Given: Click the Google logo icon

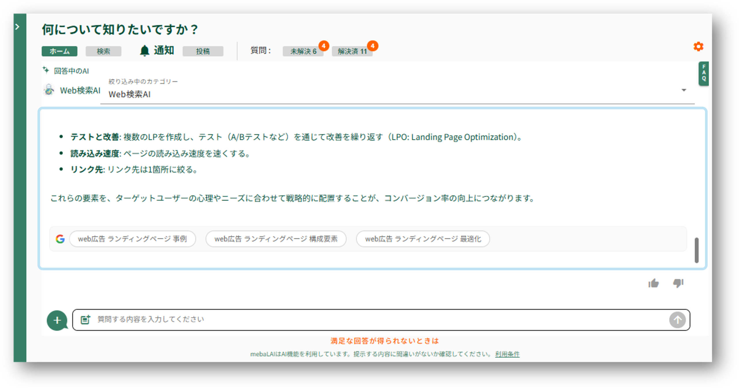Looking at the screenshot, I should pos(60,239).
